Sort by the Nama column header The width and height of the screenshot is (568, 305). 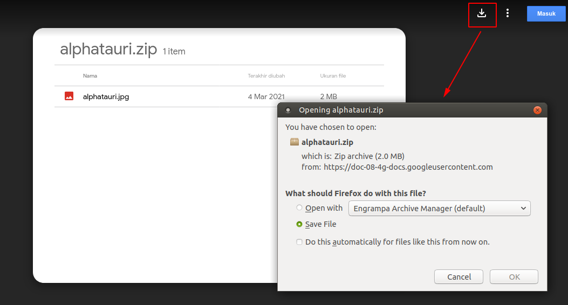pos(90,76)
